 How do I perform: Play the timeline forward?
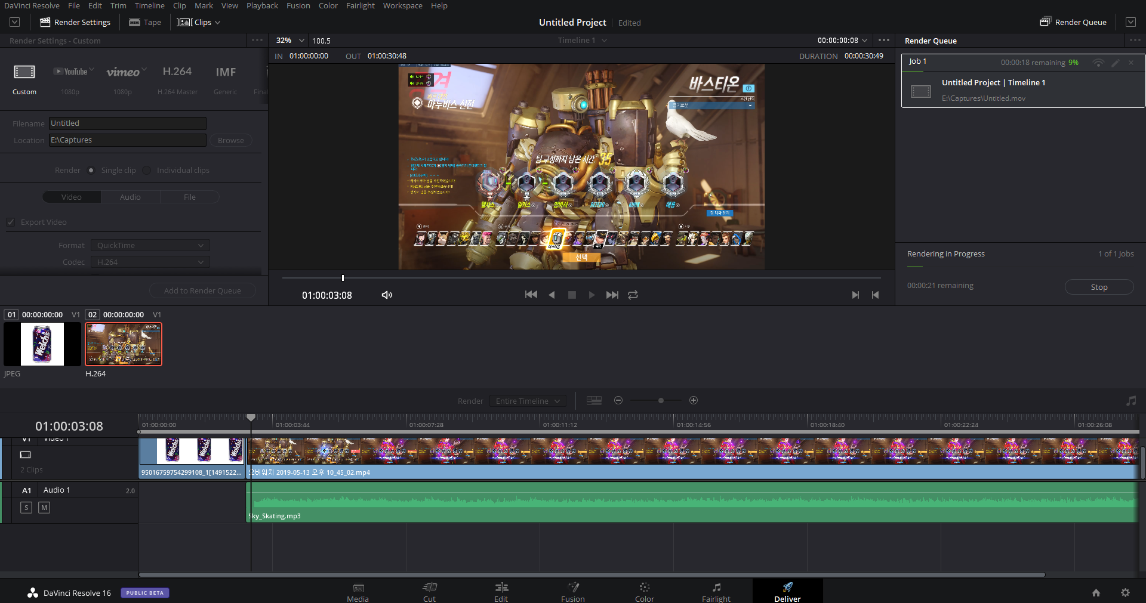(x=592, y=295)
